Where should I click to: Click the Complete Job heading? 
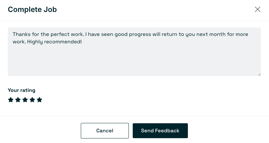tap(32, 9)
